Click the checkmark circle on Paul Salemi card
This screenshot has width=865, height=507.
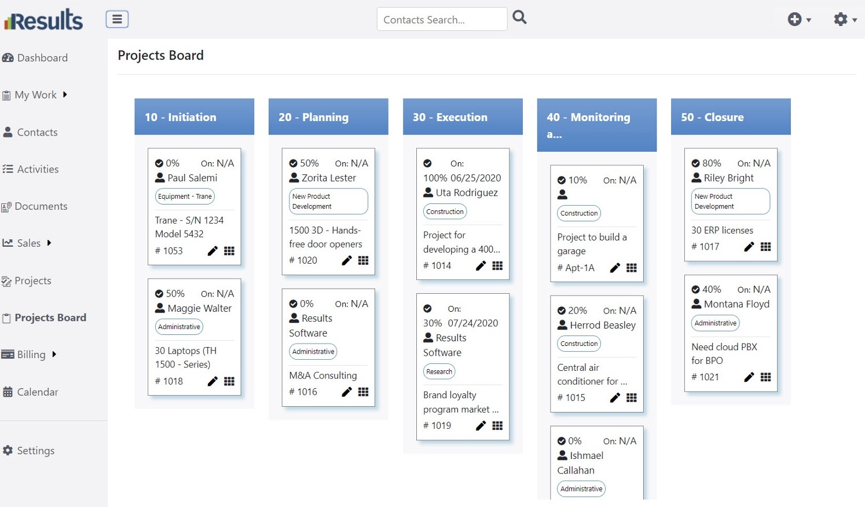click(159, 163)
